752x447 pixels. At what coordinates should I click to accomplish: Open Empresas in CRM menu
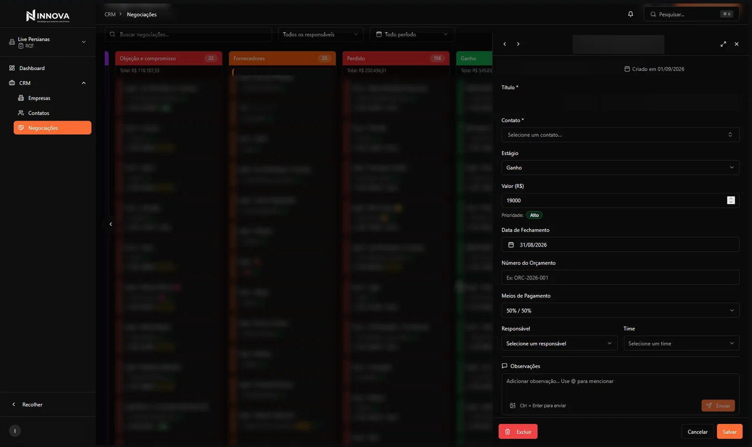click(52, 98)
